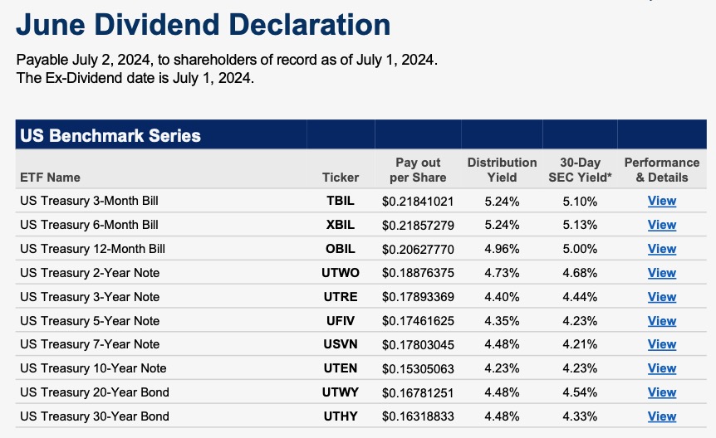Click the XBIL ticker symbol
716x438 pixels.
click(x=341, y=225)
